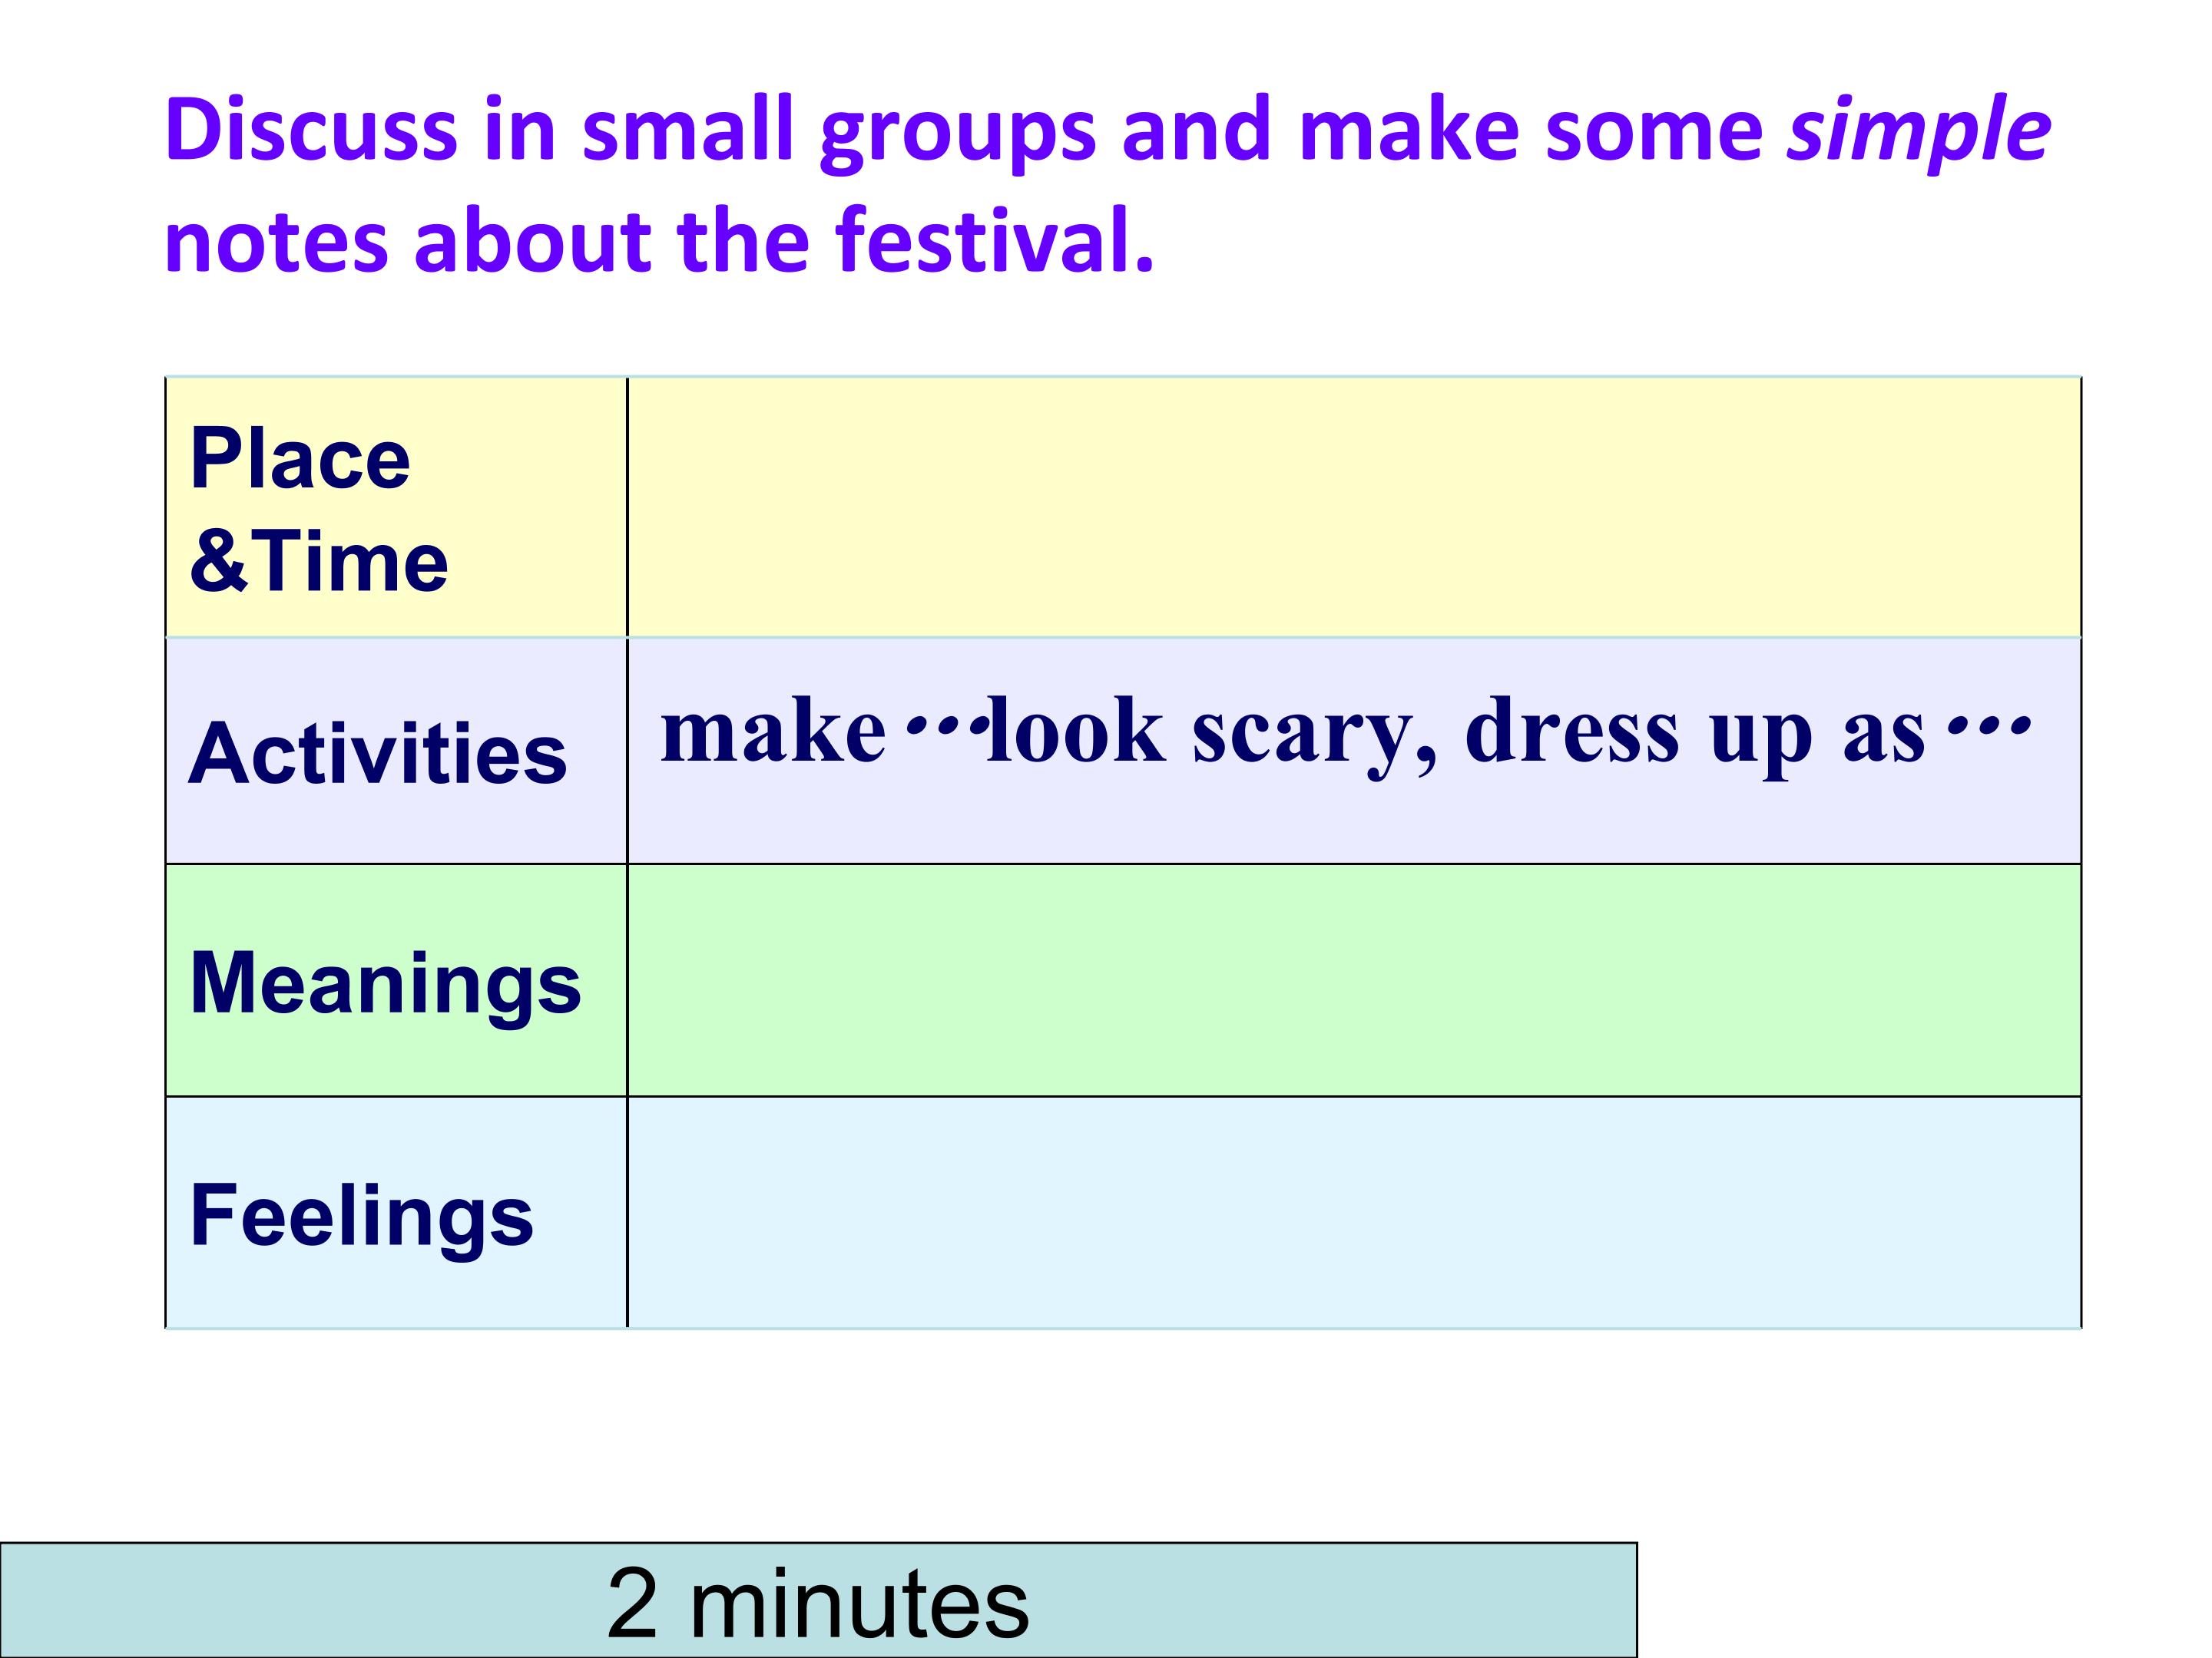The image size is (2212, 1658).
Task: Select the Meanings label cell
Action: coord(396,980)
